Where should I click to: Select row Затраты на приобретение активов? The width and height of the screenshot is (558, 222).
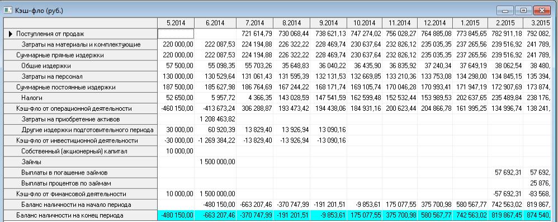pyautogui.click(x=81, y=119)
